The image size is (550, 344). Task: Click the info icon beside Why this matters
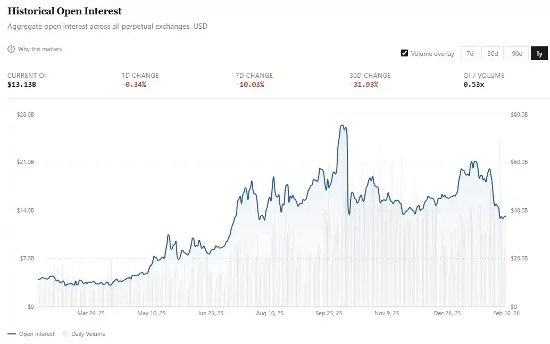[11, 49]
